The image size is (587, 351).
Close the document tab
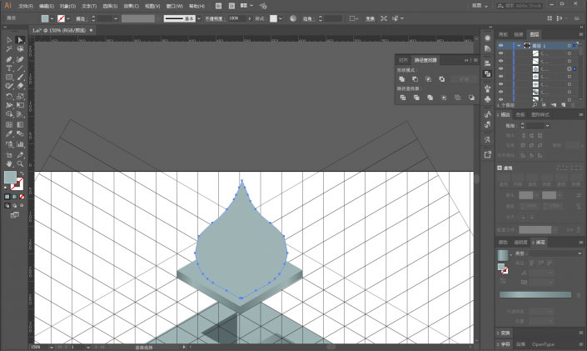point(91,30)
